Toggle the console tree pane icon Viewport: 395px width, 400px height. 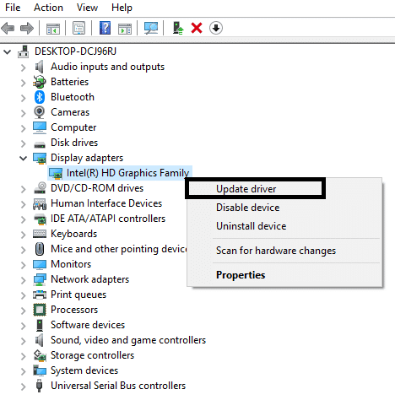[53, 28]
